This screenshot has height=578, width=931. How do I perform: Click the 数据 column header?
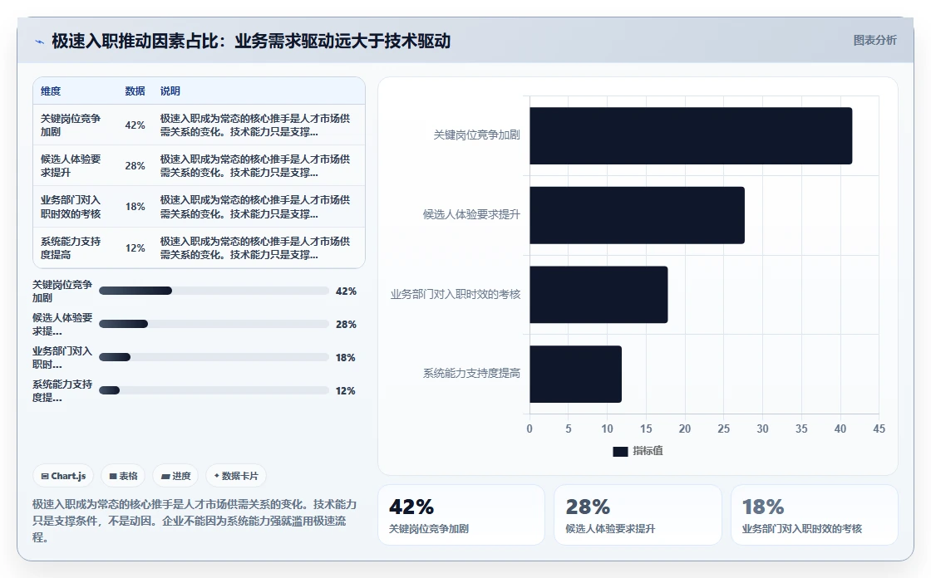point(135,91)
